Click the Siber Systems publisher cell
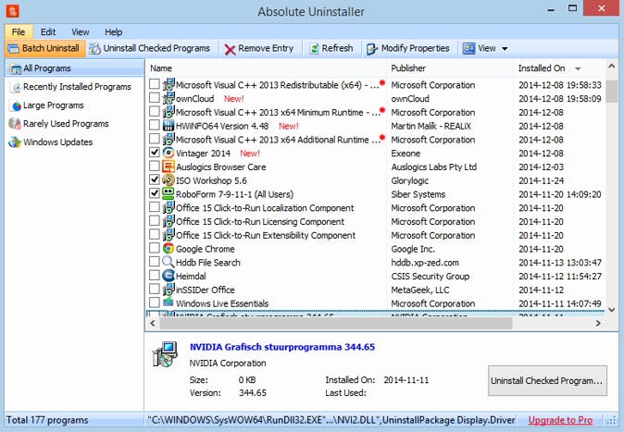The height and width of the screenshot is (432, 624). pyautogui.click(x=418, y=194)
